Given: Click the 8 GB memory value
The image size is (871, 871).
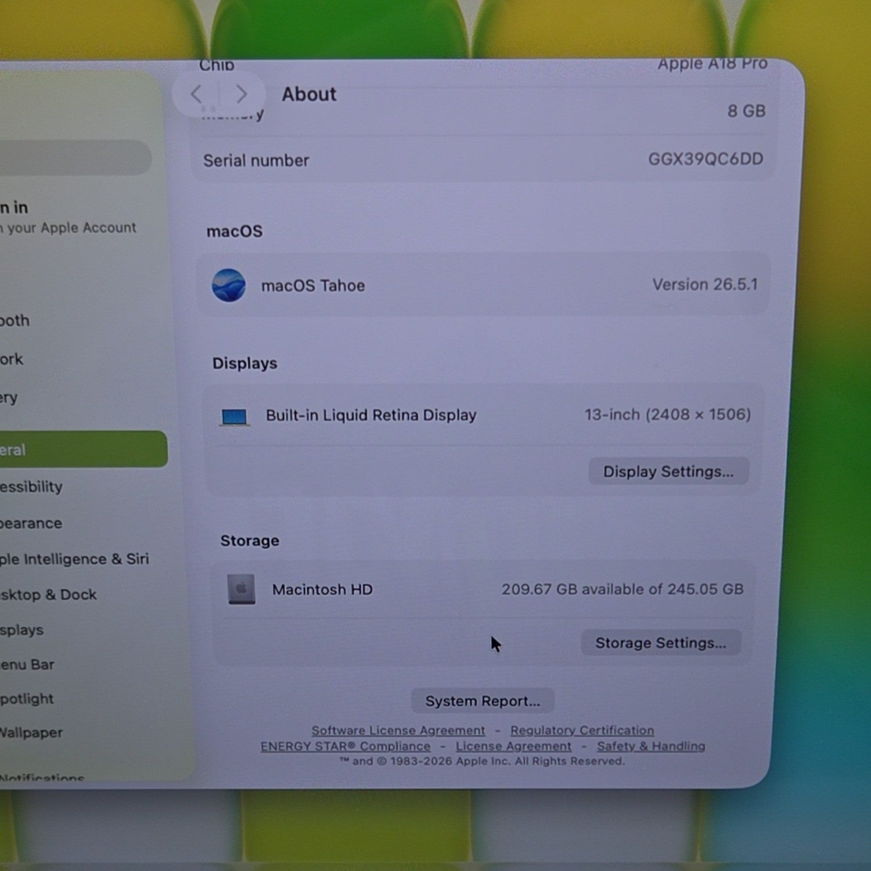Looking at the screenshot, I should pos(747,111).
